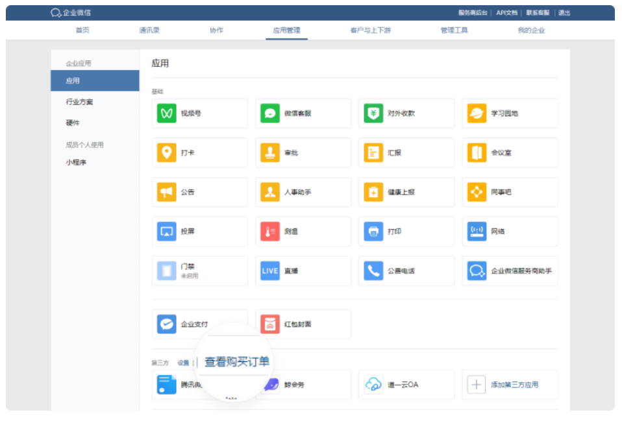
Task: Click the 企业支付 icon
Action: tap(167, 324)
